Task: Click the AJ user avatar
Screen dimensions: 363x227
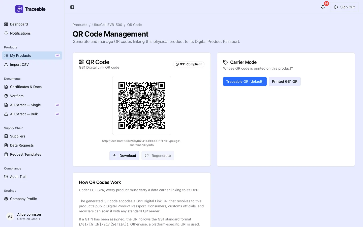Action: point(10,216)
